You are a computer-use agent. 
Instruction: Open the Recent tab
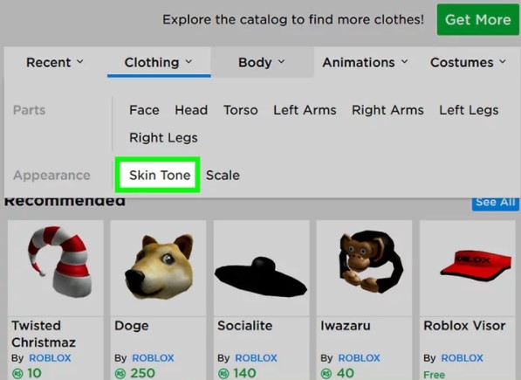click(55, 63)
